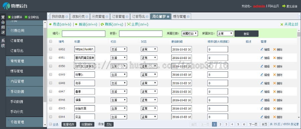Collapse the 付费应用 sidebar section
The height and width of the screenshot is (129, 301).
(24, 30)
